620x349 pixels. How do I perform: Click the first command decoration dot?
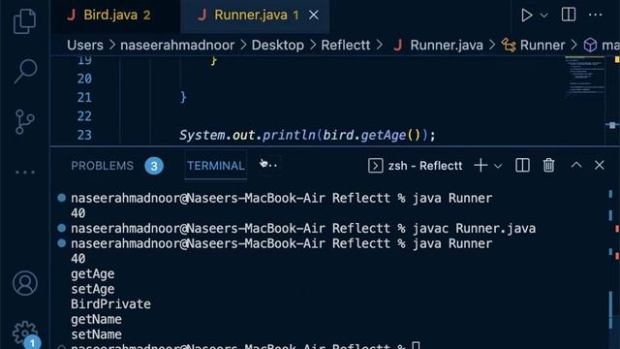point(61,198)
